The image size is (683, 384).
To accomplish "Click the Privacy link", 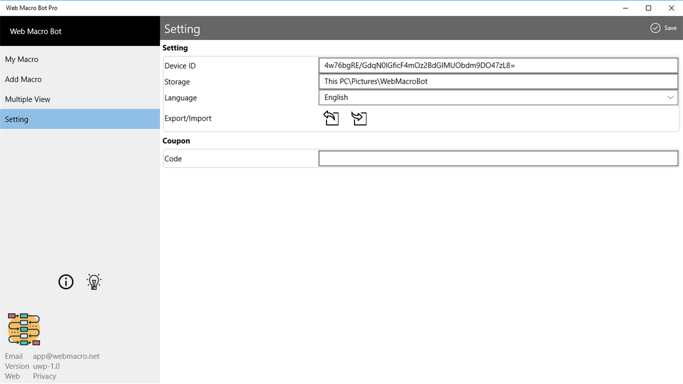I will (44, 376).
